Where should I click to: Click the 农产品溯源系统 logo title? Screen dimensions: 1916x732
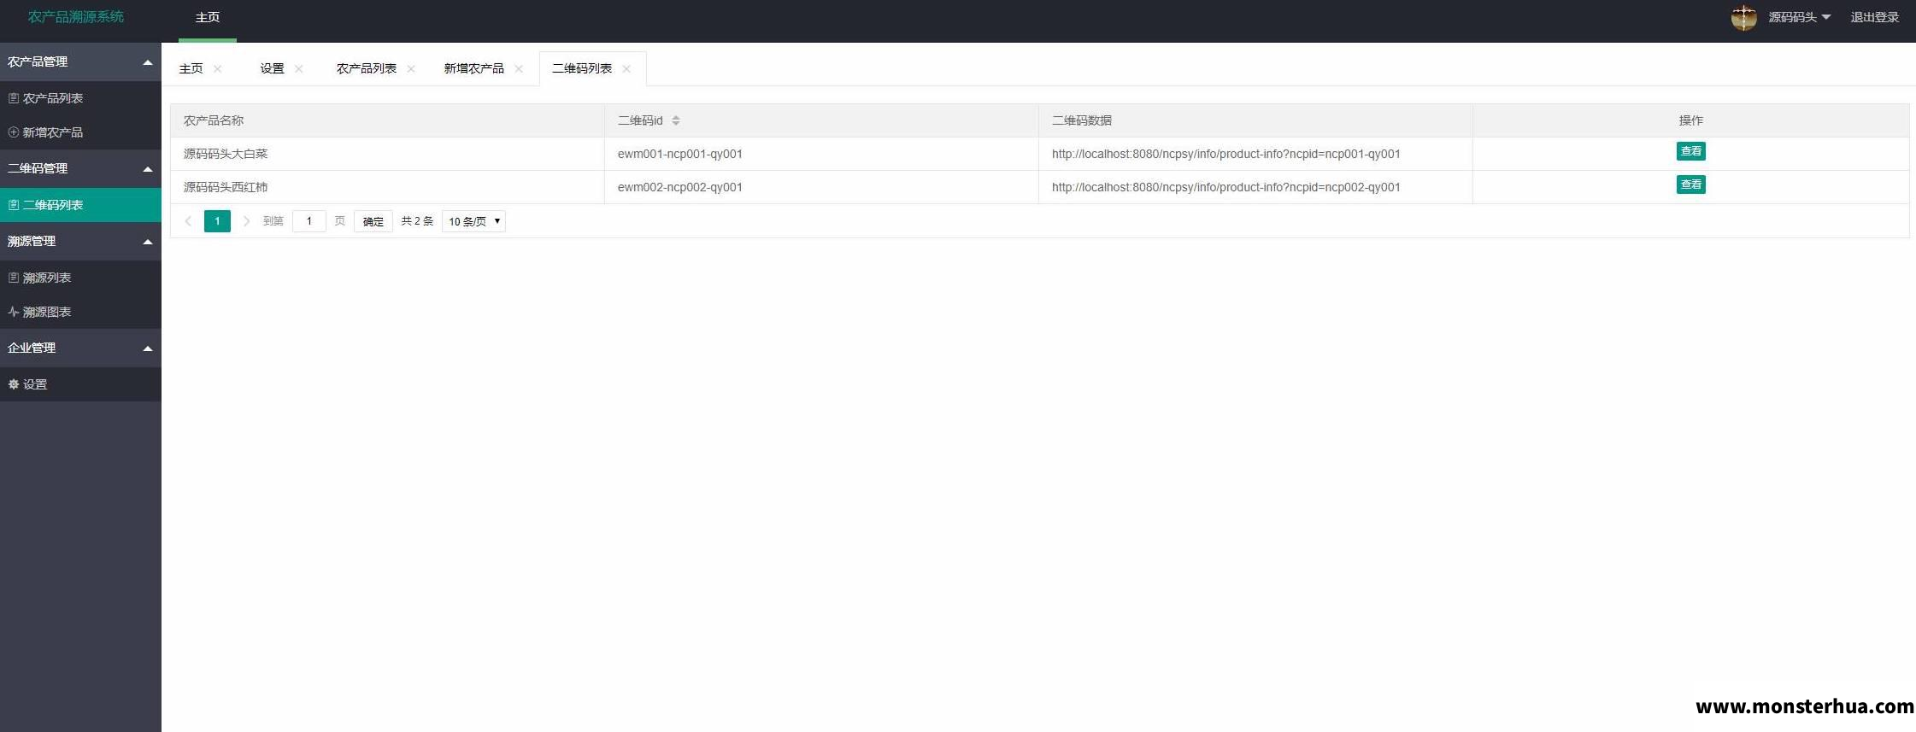[76, 17]
